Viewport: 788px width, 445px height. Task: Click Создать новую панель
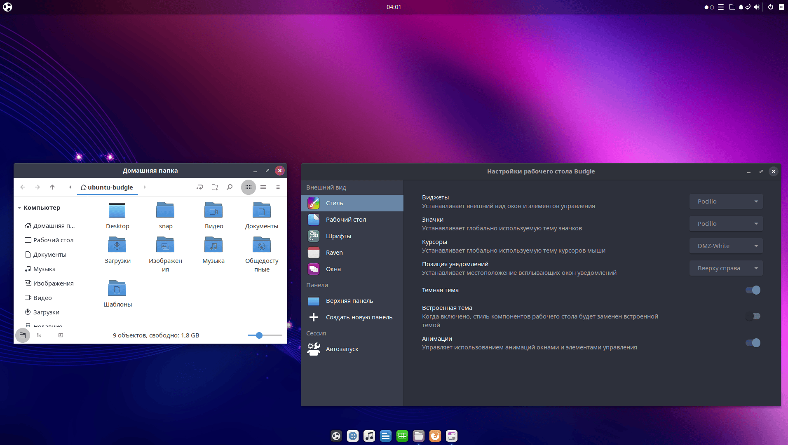click(x=359, y=317)
